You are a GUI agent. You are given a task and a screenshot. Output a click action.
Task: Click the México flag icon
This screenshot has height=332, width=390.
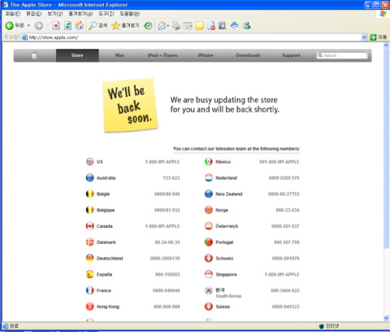tap(209, 162)
